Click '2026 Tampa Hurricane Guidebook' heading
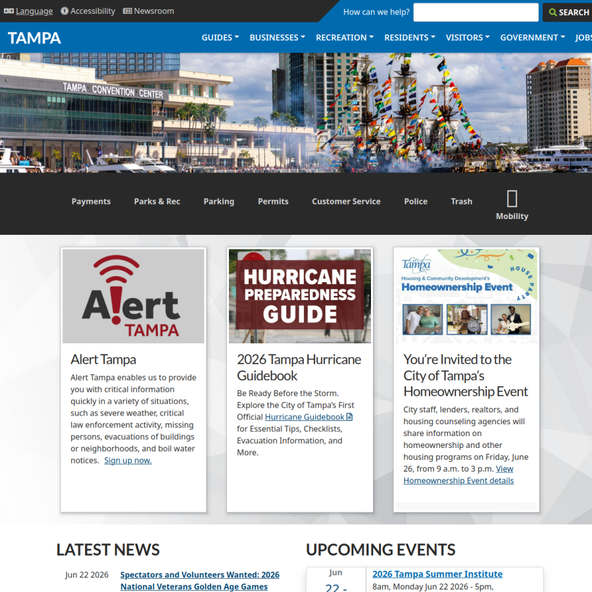The height and width of the screenshot is (592, 592). tap(299, 367)
